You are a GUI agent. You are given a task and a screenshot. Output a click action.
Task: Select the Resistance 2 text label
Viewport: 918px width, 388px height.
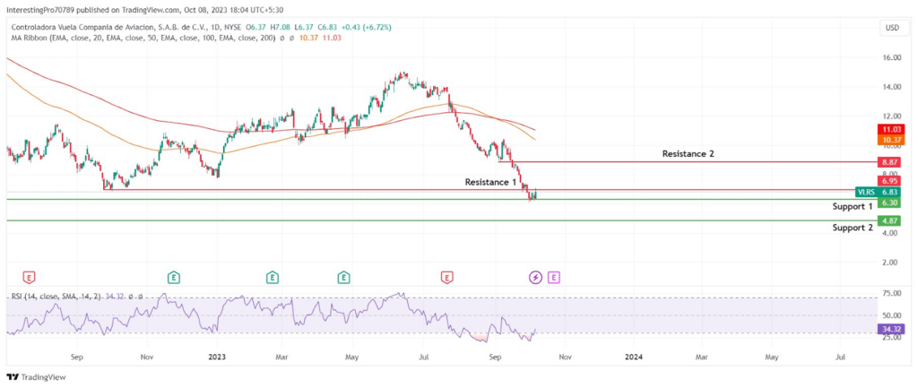688,153
